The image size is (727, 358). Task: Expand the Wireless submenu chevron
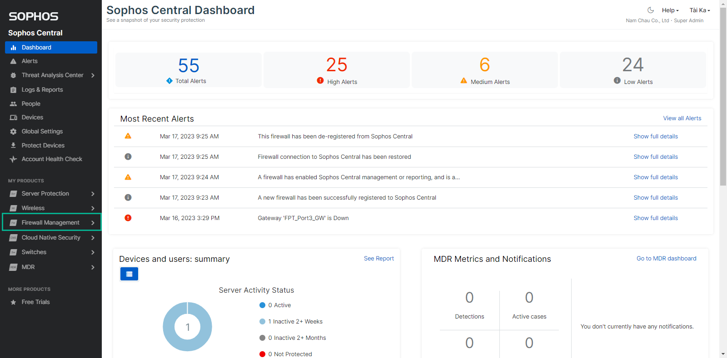(93, 208)
